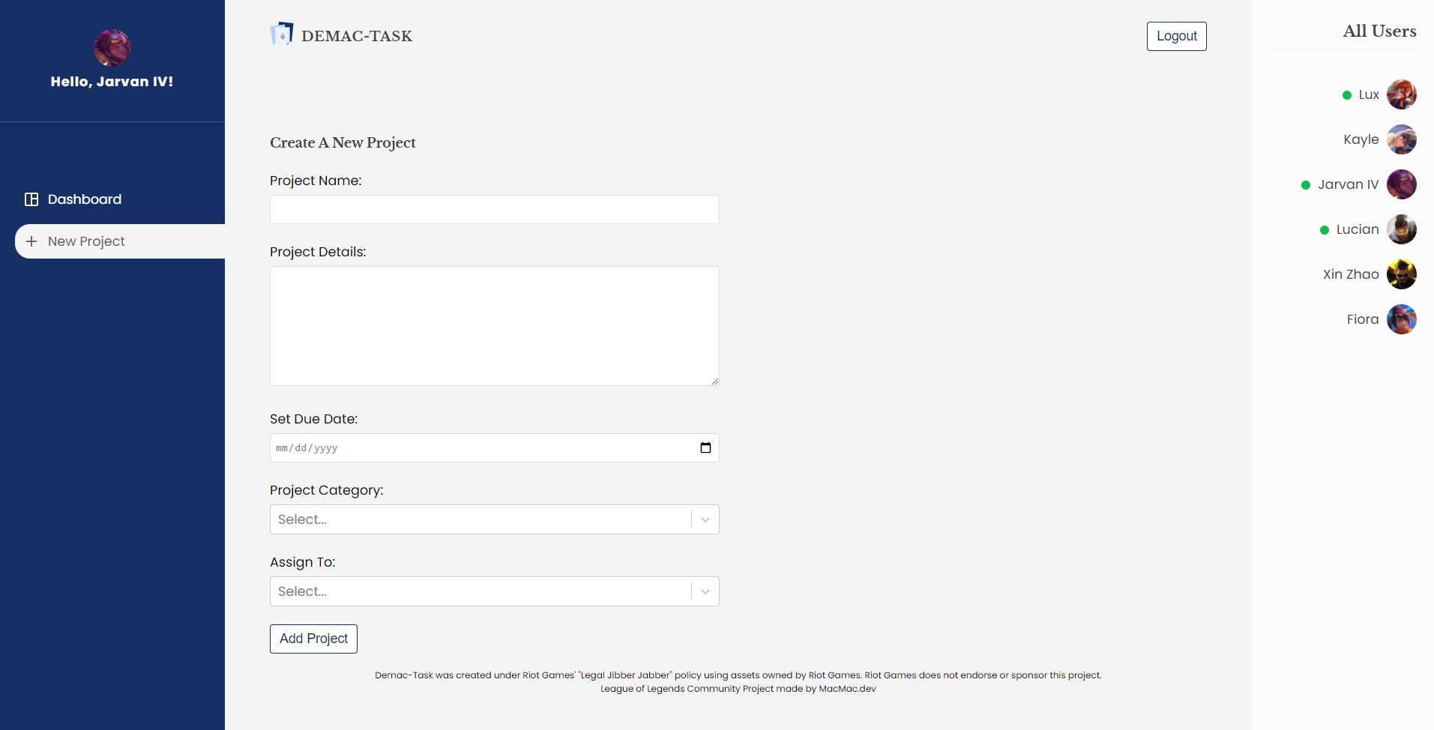Click the Demac-Task shield logo icon
Viewport: 1434px width, 730px height.
click(282, 34)
